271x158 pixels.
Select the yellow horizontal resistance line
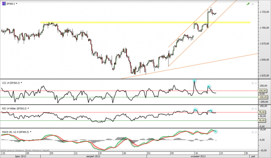coord(145,22)
